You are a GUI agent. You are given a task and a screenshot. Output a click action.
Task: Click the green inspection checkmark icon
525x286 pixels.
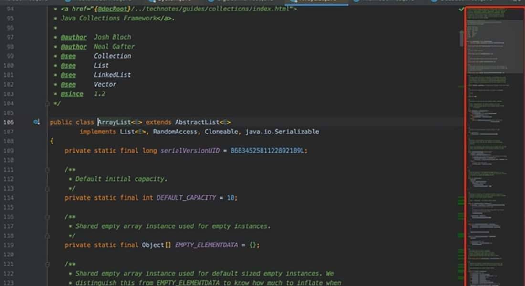pos(461,9)
